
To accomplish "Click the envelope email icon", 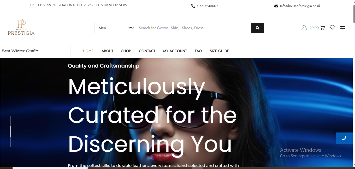I will coord(276,6).
